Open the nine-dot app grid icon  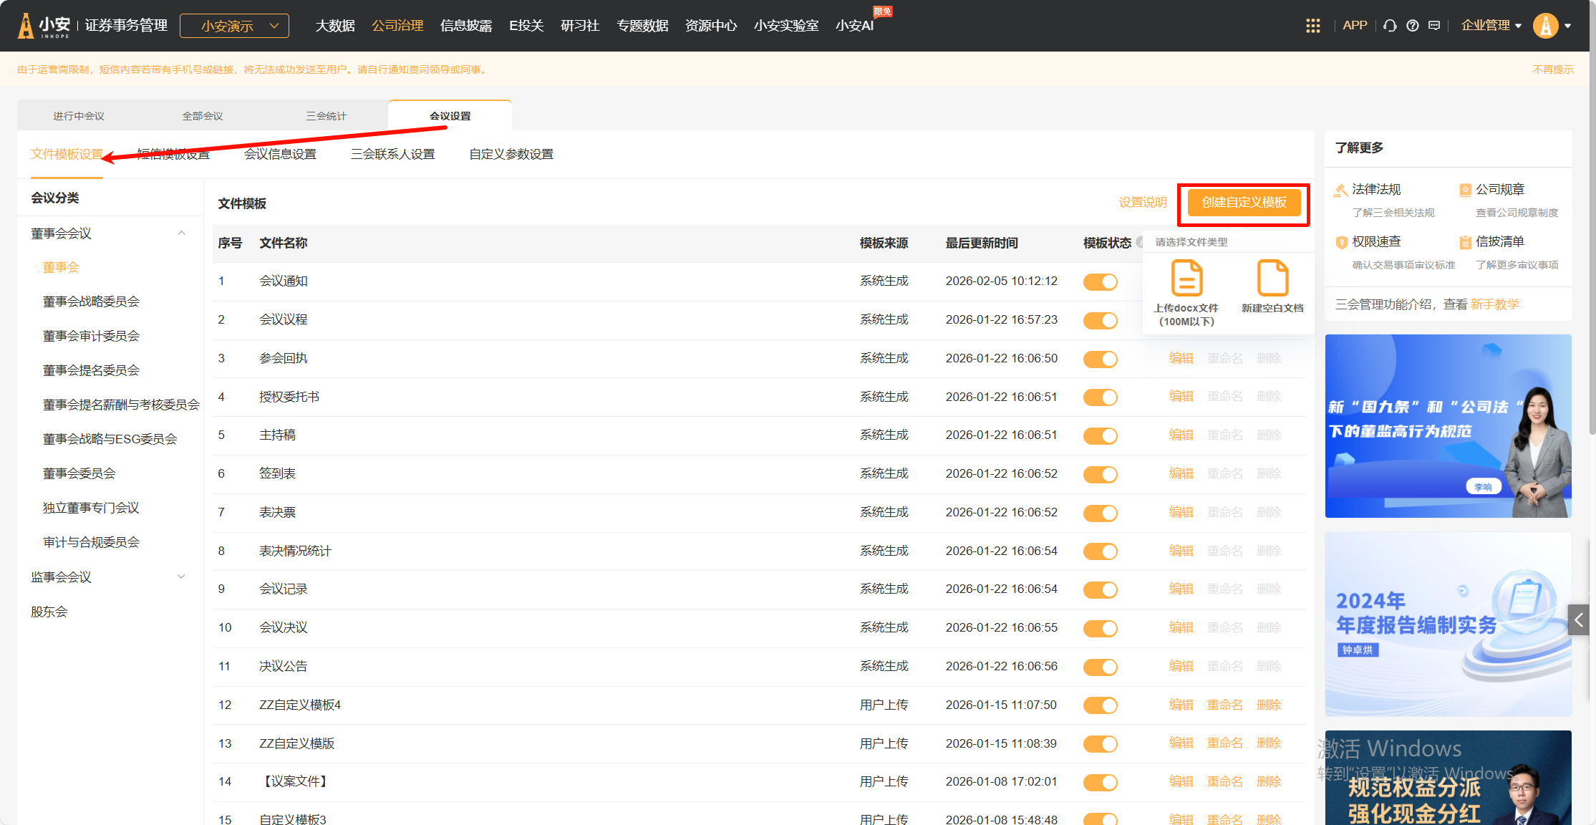(1312, 26)
